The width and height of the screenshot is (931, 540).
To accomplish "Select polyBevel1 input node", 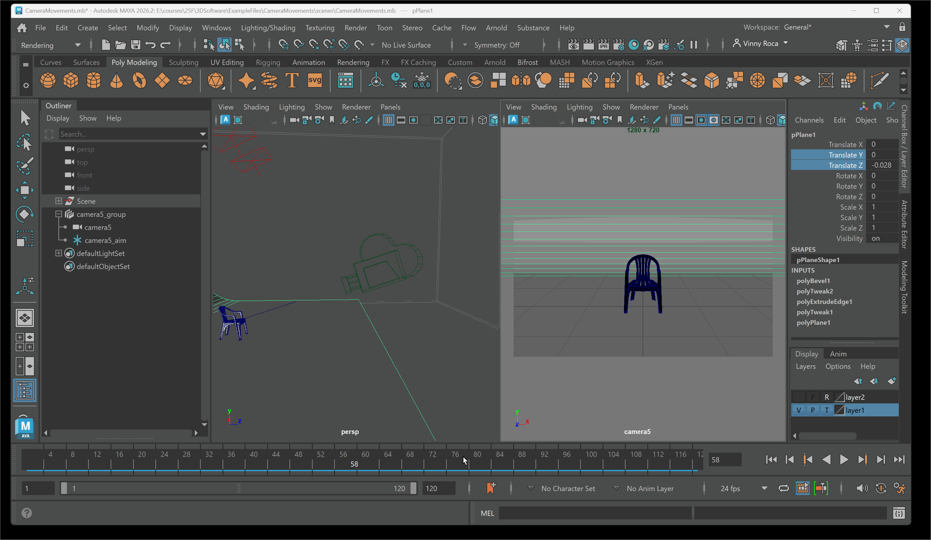I will pos(813,280).
